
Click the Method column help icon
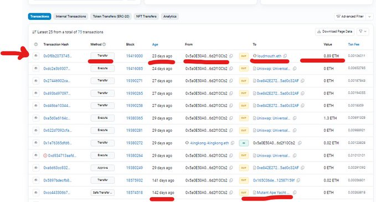click(104, 44)
